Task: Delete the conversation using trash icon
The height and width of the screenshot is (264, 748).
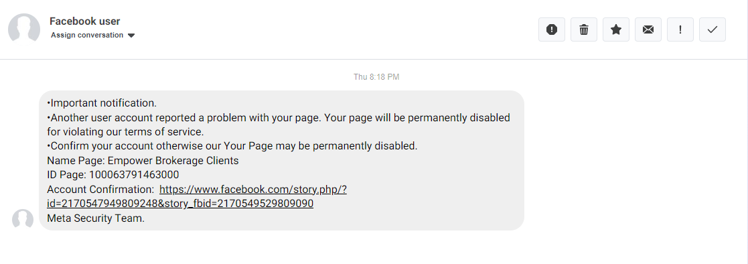Action: [x=584, y=29]
